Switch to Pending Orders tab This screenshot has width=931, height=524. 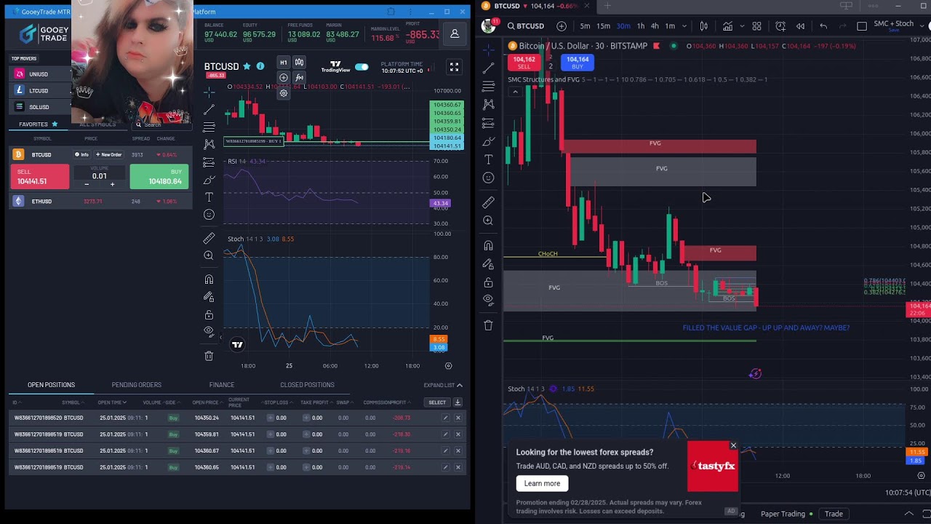(x=137, y=385)
